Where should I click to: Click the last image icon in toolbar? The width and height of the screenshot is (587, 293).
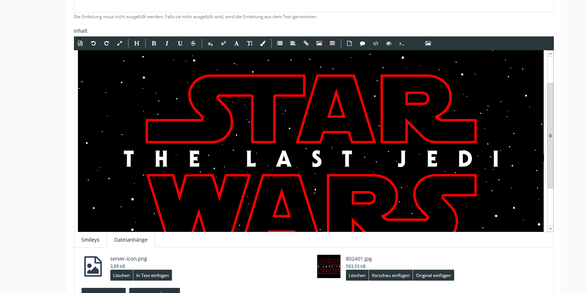pos(428,43)
